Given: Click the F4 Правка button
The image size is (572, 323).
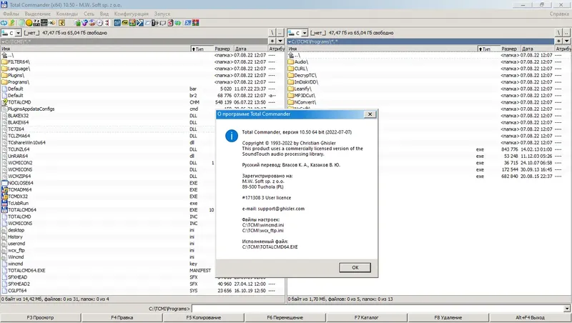Looking at the screenshot, I should coord(122,317).
